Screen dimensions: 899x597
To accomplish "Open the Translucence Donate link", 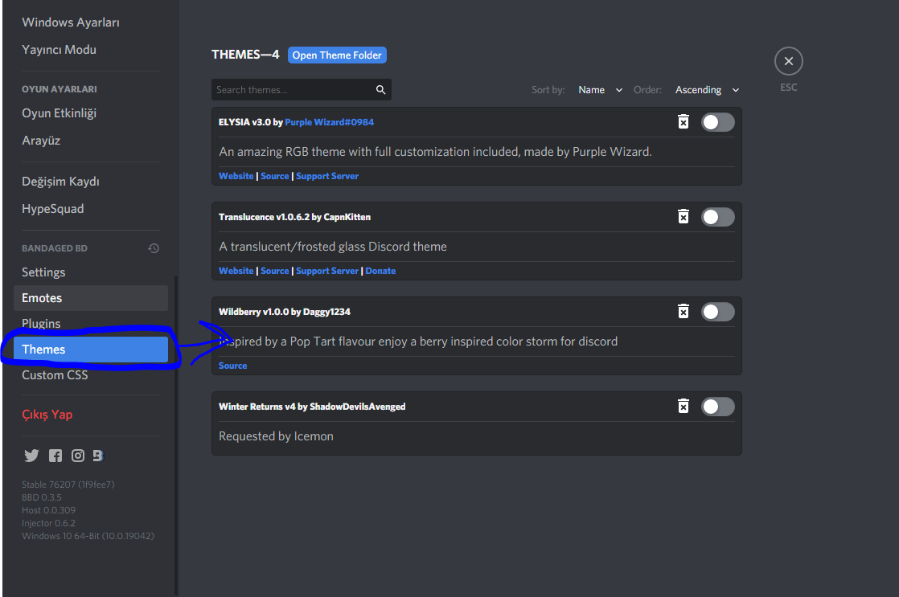I will (380, 271).
